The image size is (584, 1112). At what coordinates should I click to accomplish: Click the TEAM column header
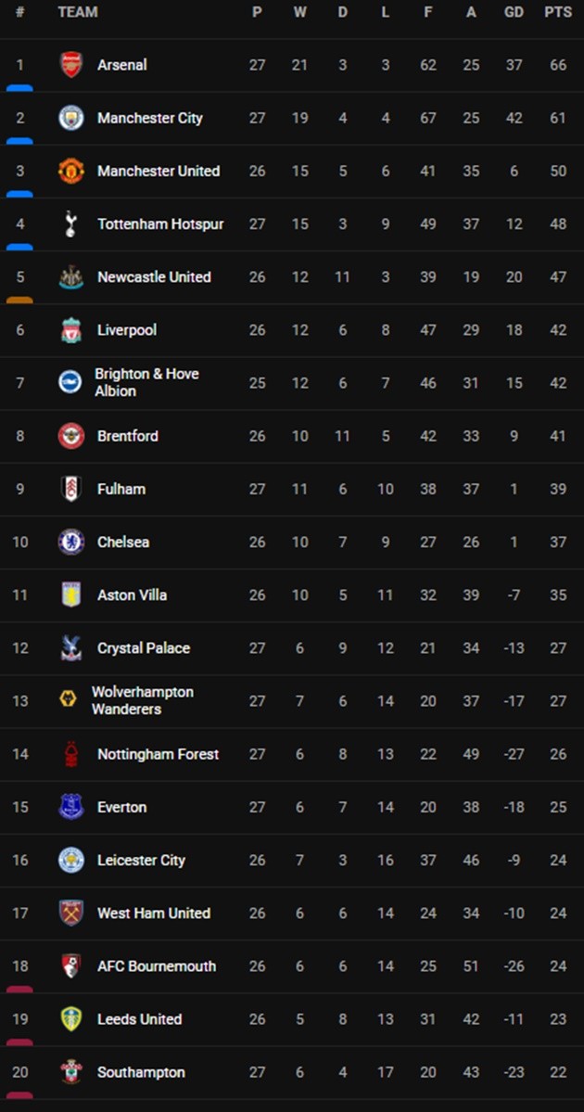pyautogui.click(x=78, y=12)
